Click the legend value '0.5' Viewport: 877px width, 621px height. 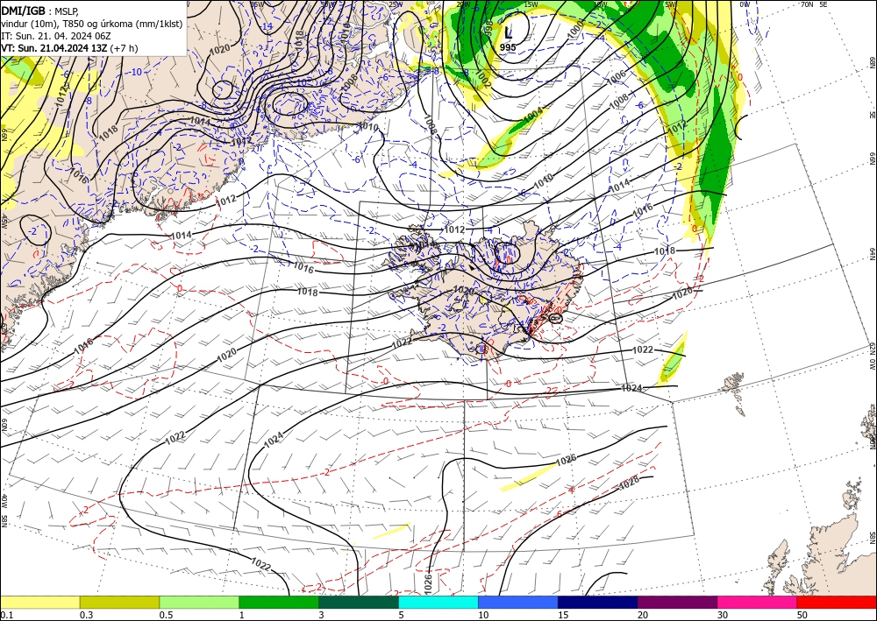coord(166,615)
